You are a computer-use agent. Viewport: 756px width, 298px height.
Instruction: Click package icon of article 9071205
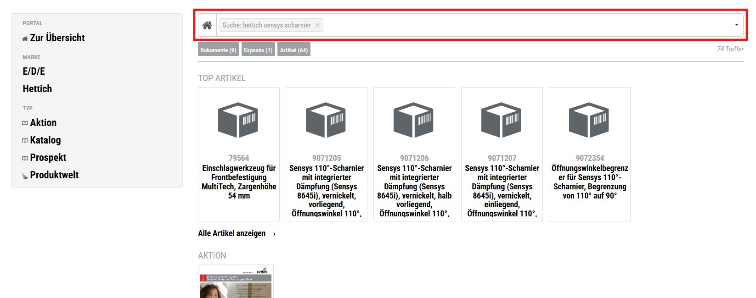pyautogui.click(x=327, y=120)
